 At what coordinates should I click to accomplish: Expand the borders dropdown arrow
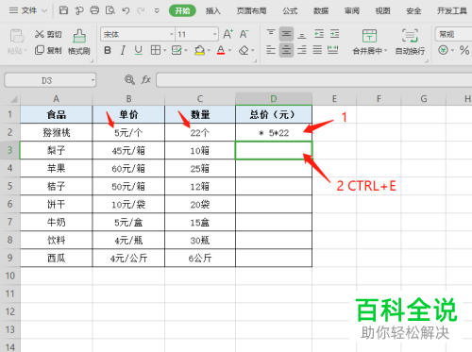(164, 50)
